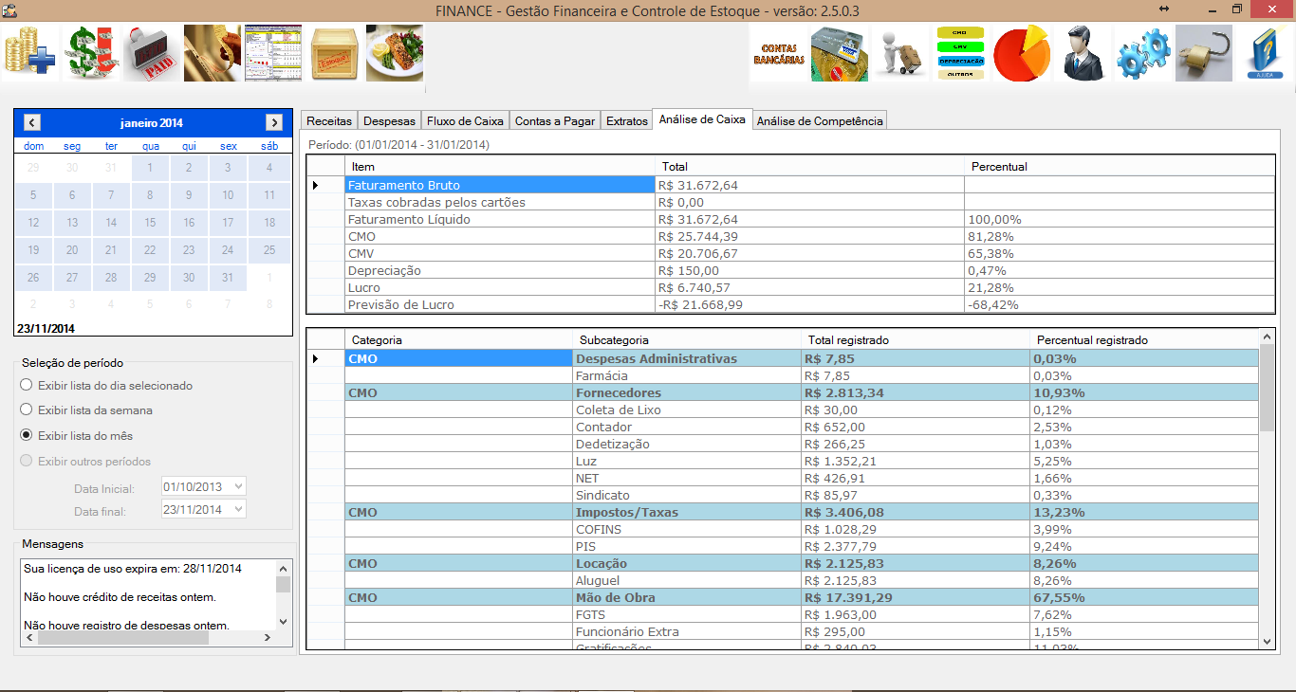Image resolution: width=1296 pixels, height=692 pixels.
Task: Go to previous month in calendar
Action: [31, 122]
